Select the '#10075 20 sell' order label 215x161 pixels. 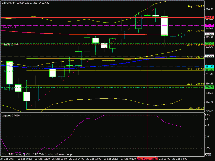(x=10, y=44)
